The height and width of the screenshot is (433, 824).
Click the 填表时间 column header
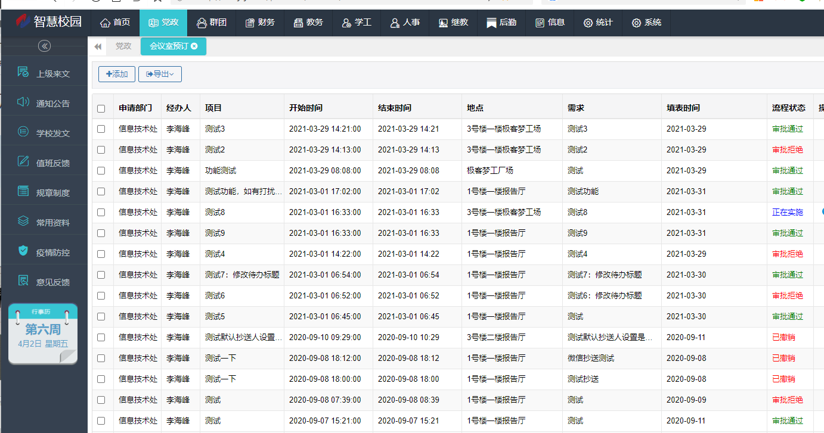683,108
